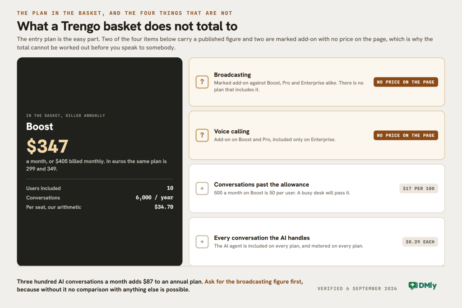Select the Voice calling card title
Screen dimensions: 462x308
pos(231,131)
